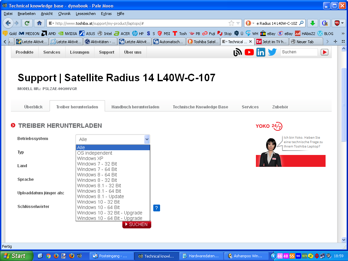Viewport: 348px width, 261px height.
Task: Close the Technical tab with the X
Action: pos(250,41)
